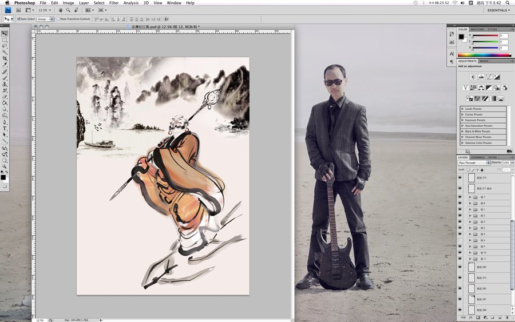Select the Type tool

[x=4, y=128]
